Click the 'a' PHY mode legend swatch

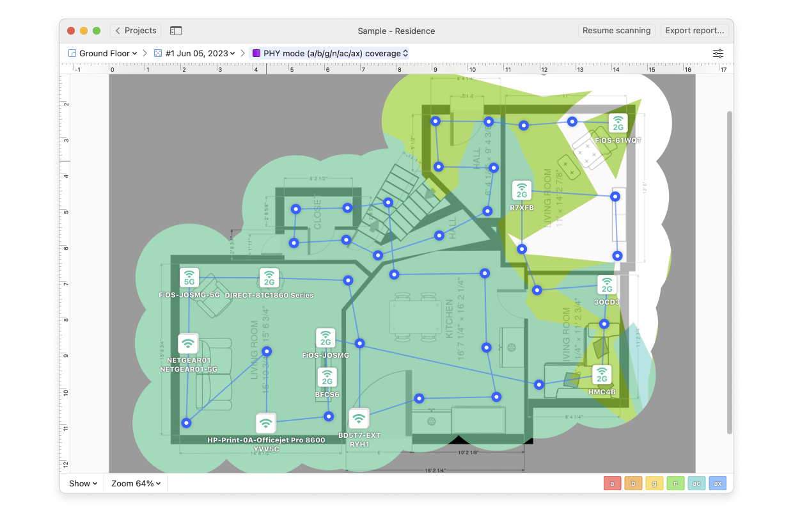pyautogui.click(x=612, y=483)
